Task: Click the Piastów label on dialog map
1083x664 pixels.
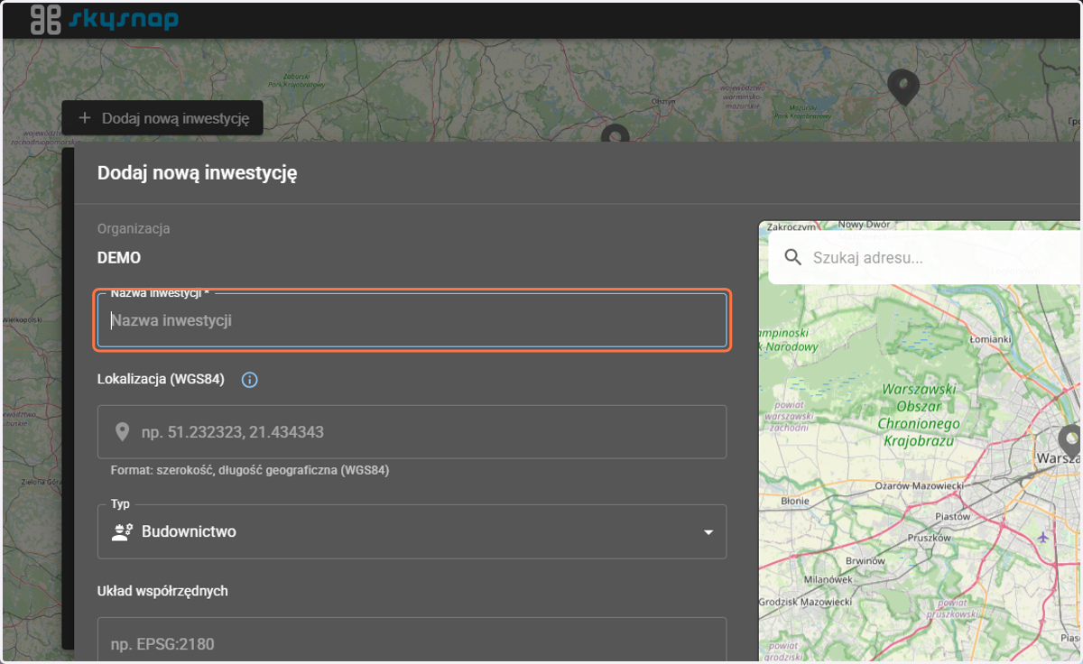Action: pos(953,517)
